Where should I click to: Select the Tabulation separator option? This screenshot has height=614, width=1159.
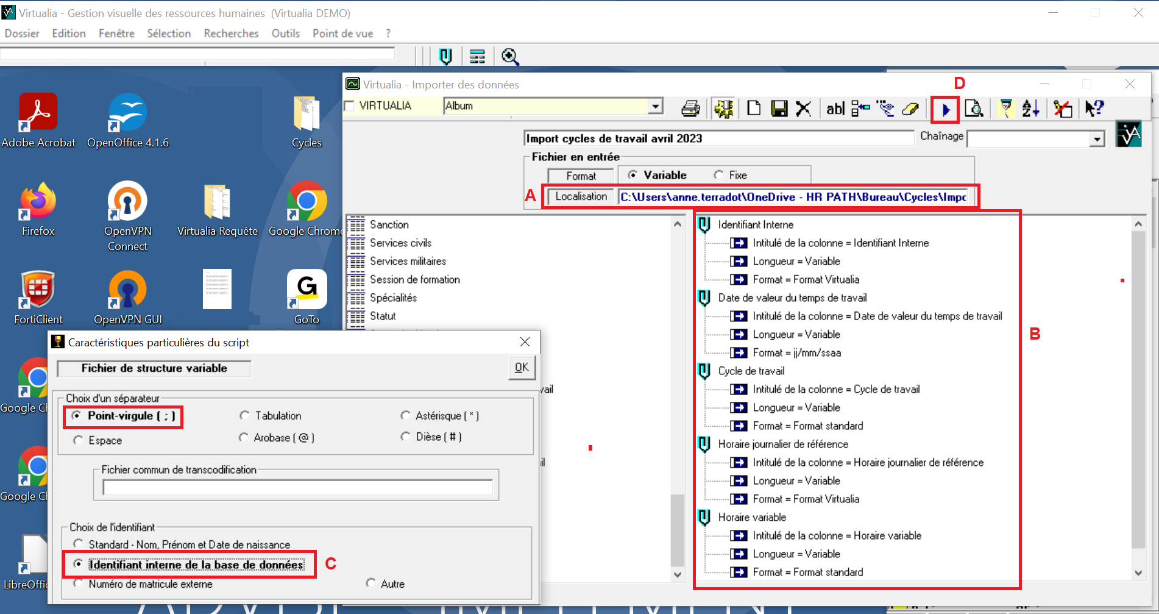point(245,416)
